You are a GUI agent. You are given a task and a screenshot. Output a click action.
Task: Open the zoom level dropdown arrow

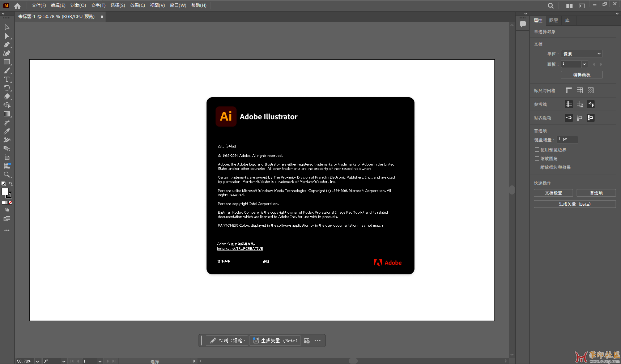click(37, 361)
